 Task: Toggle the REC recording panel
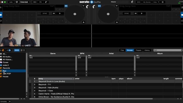pos(35,2)
